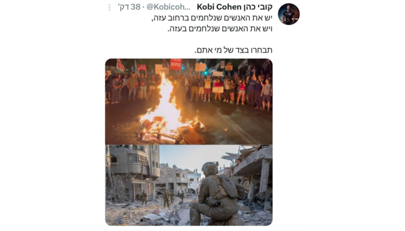
Task: Click the burning debris on the road
Action: pos(172,132)
